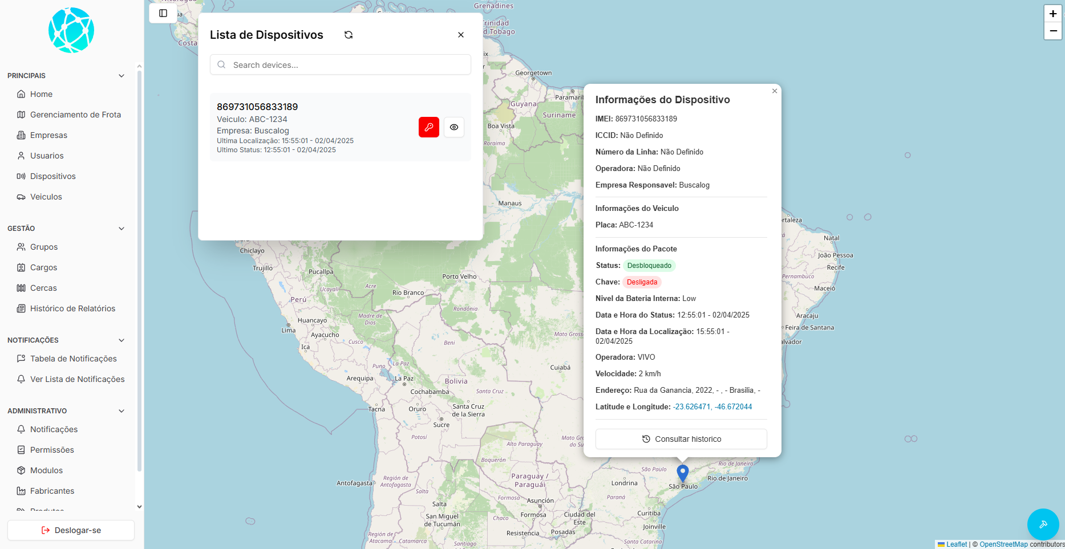Open the latitude and longitude link
The width and height of the screenshot is (1065, 549).
pos(712,406)
